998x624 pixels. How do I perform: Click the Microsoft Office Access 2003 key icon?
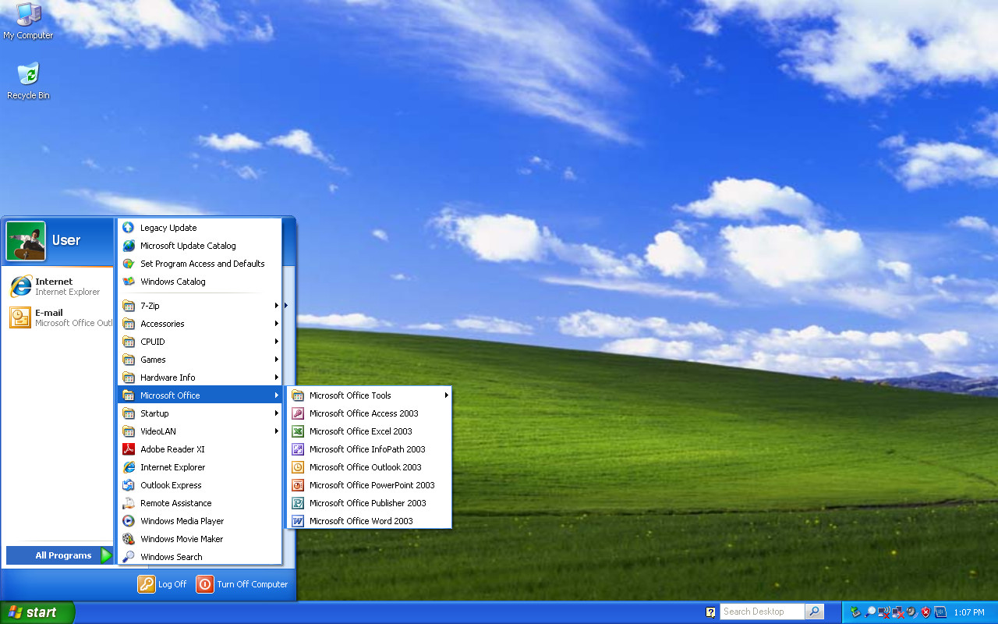[298, 413]
